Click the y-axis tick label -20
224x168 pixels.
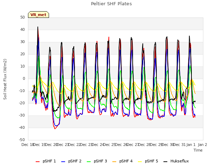tap(22, 103)
